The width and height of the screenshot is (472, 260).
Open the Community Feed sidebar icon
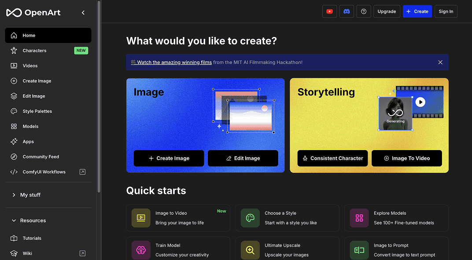tap(14, 156)
